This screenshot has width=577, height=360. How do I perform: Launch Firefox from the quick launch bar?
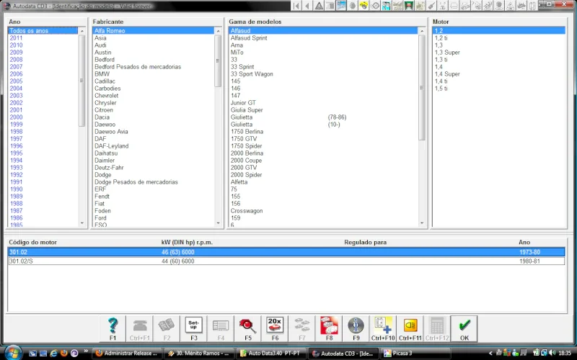pyautogui.click(x=63, y=354)
